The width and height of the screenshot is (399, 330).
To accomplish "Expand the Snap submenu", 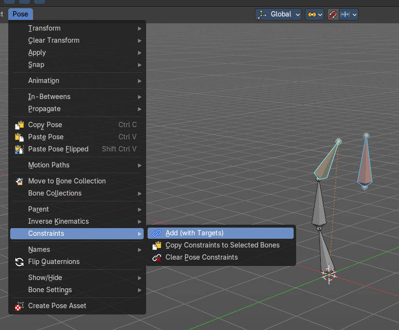I will (77, 65).
